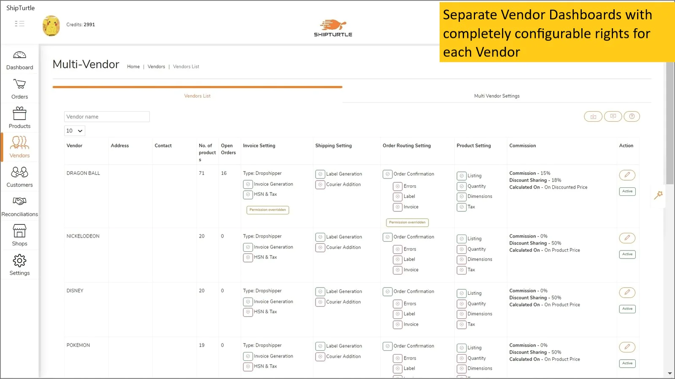This screenshot has width=675, height=379.
Task: Click the Active status button for POKEMON
Action: (627, 363)
